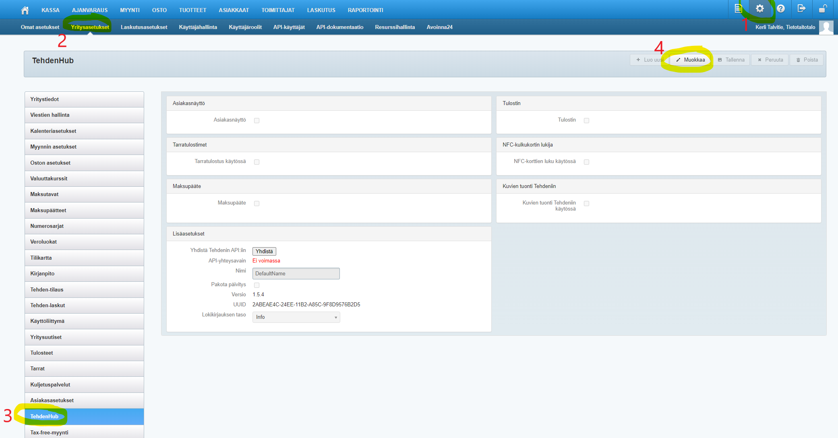Switch to the Käyttäjähallinta tab
The height and width of the screenshot is (438, 838).
(198, 27)
